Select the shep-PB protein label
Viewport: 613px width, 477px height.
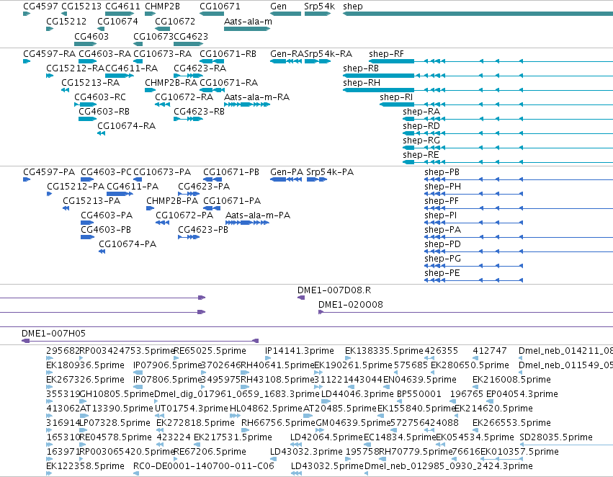click(x=442, y=172)
